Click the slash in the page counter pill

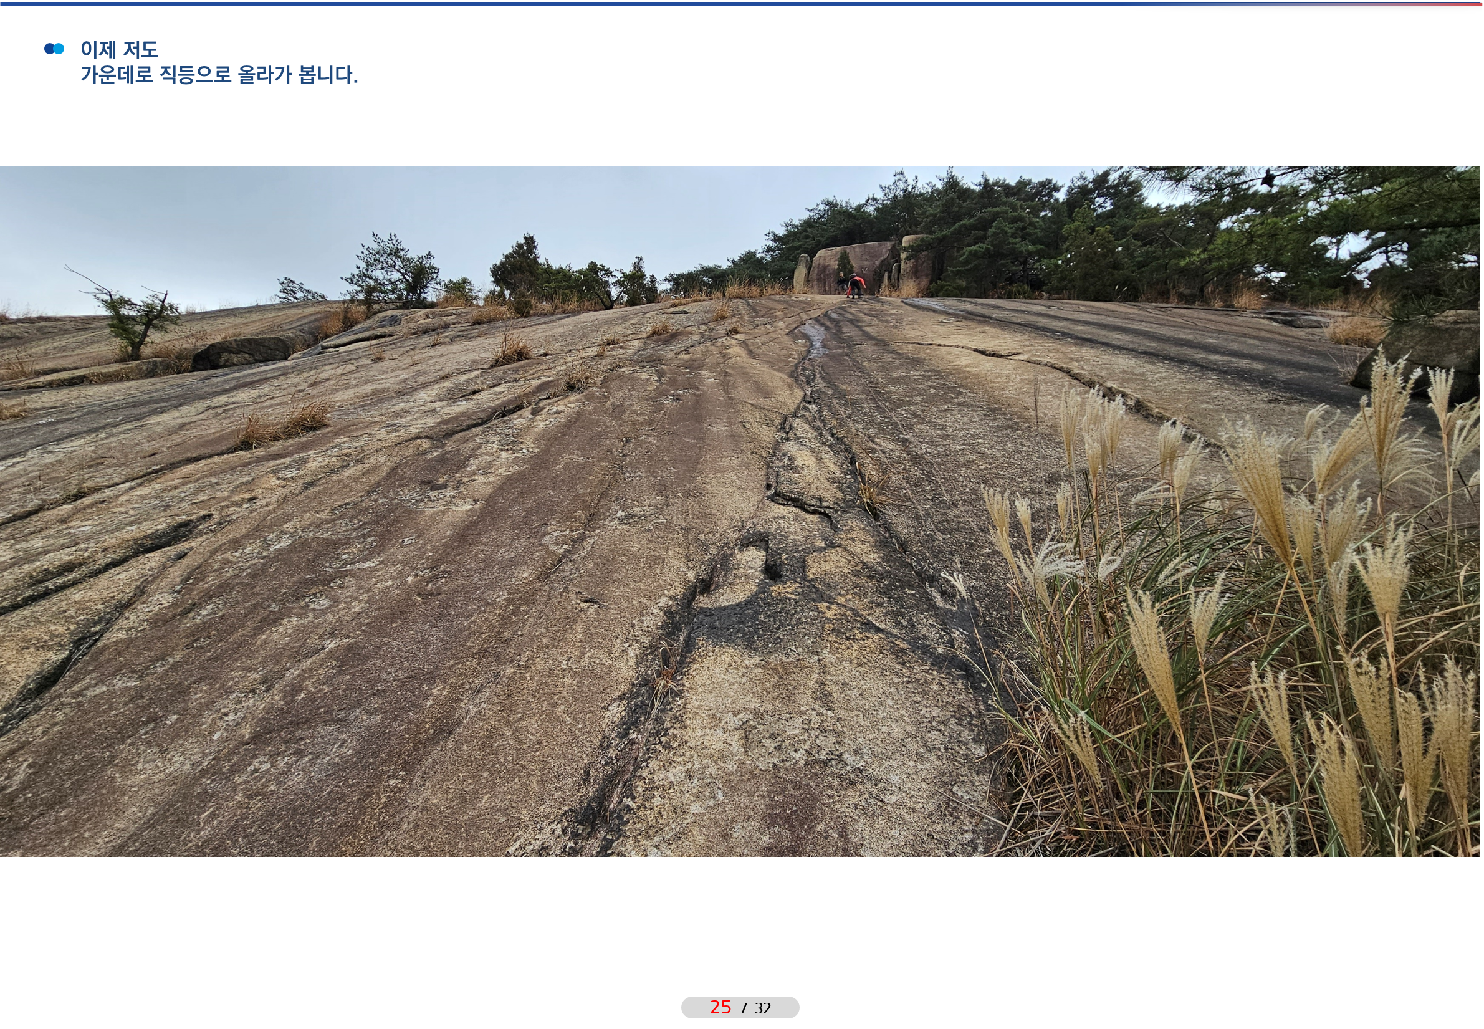[x=744, y=1008]
